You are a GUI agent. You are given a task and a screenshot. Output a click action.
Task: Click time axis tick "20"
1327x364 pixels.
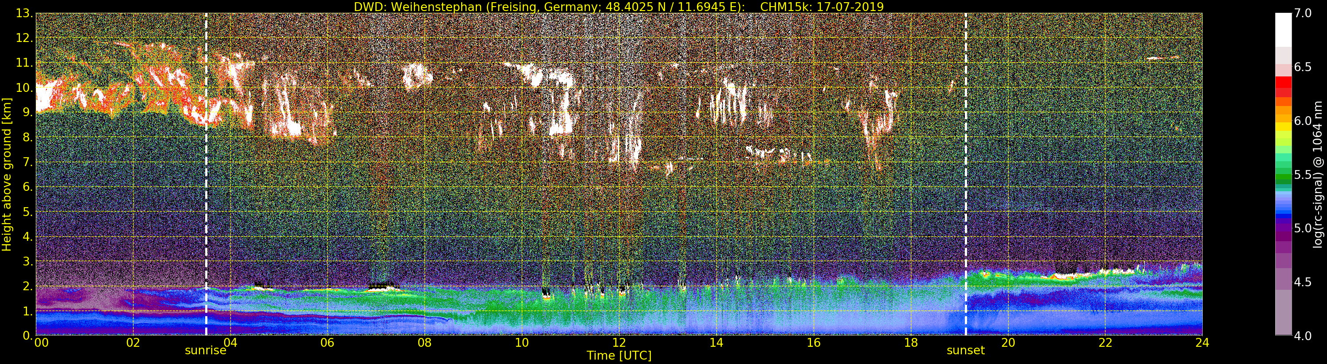click(1008, 342)
